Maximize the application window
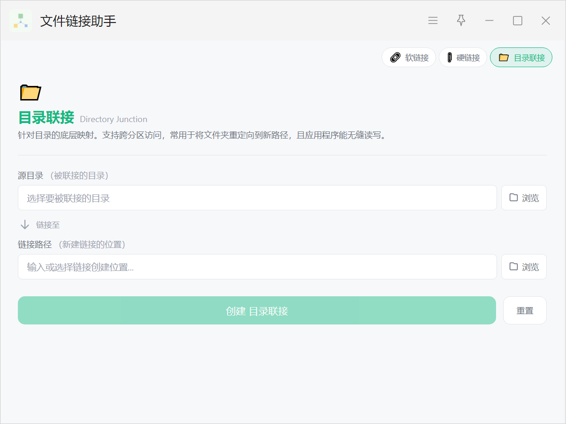Screen dimensions: 566x424 click(517, 21)
